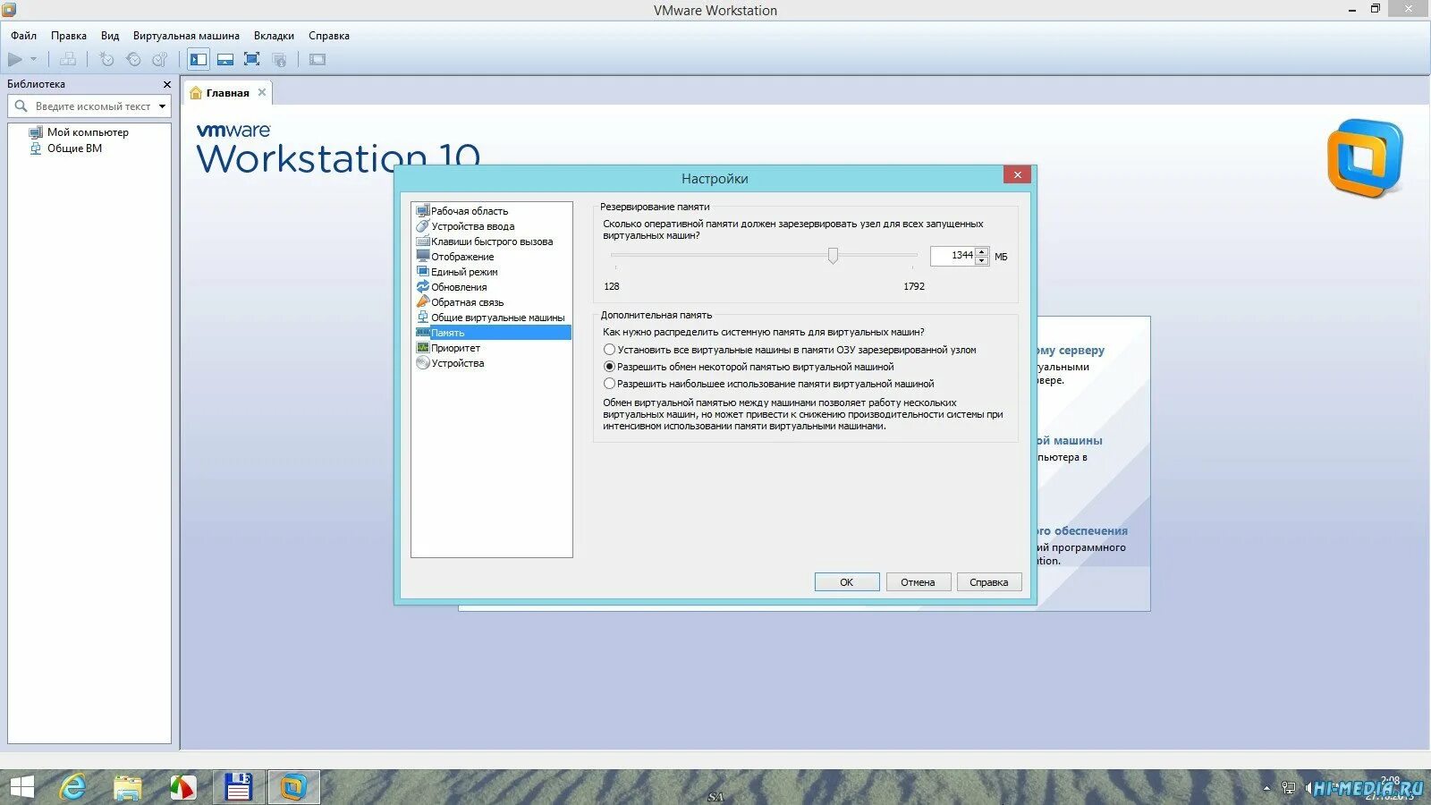The image size is (1431, 805).
Task: Select Рабочая область in settings list
Action: tap(470, 211)
